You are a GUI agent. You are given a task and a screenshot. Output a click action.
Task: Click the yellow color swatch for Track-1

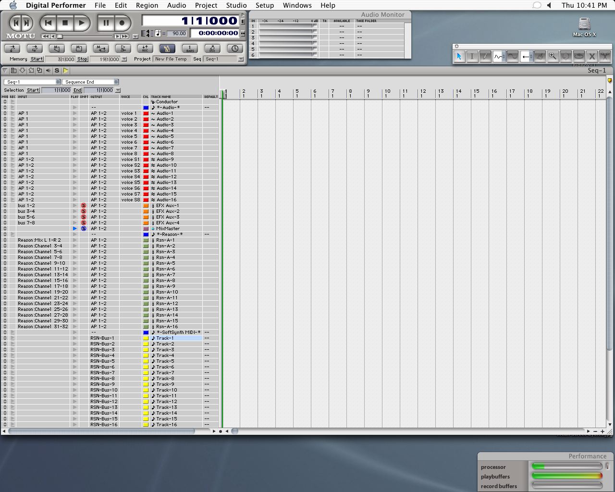[x=146, y=338]
